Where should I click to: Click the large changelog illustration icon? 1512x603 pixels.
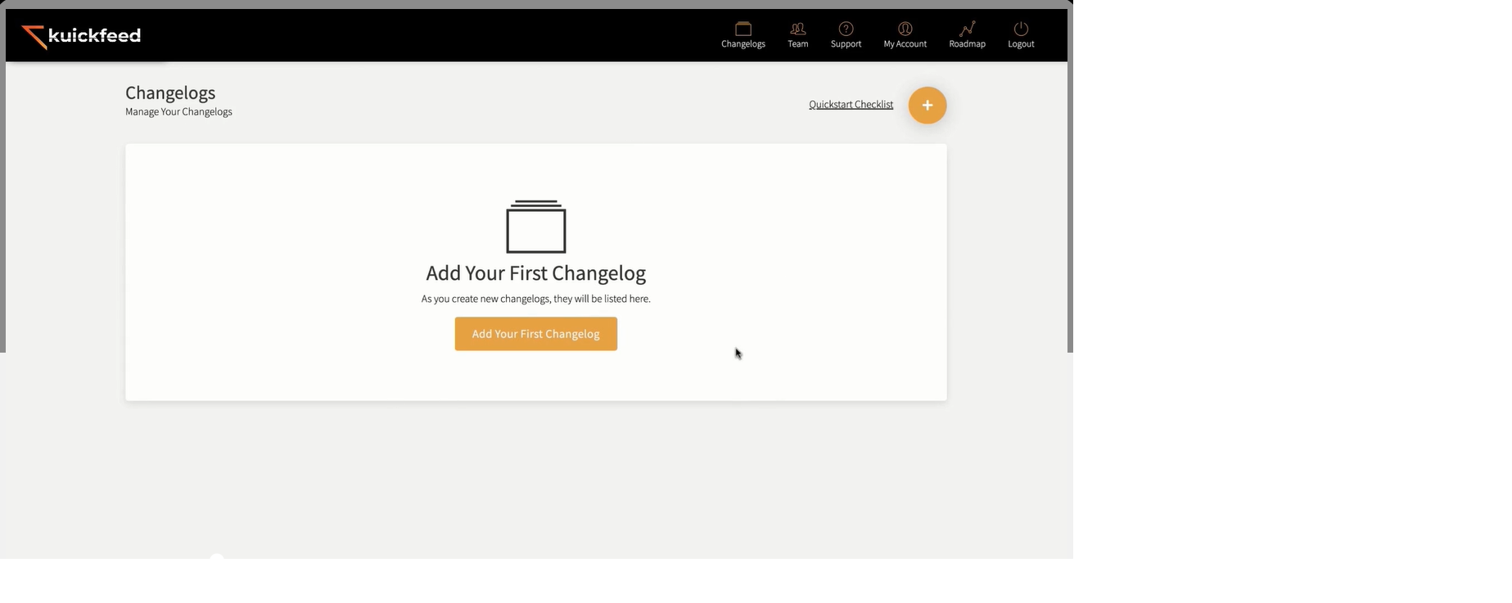(x=535, y=227)
